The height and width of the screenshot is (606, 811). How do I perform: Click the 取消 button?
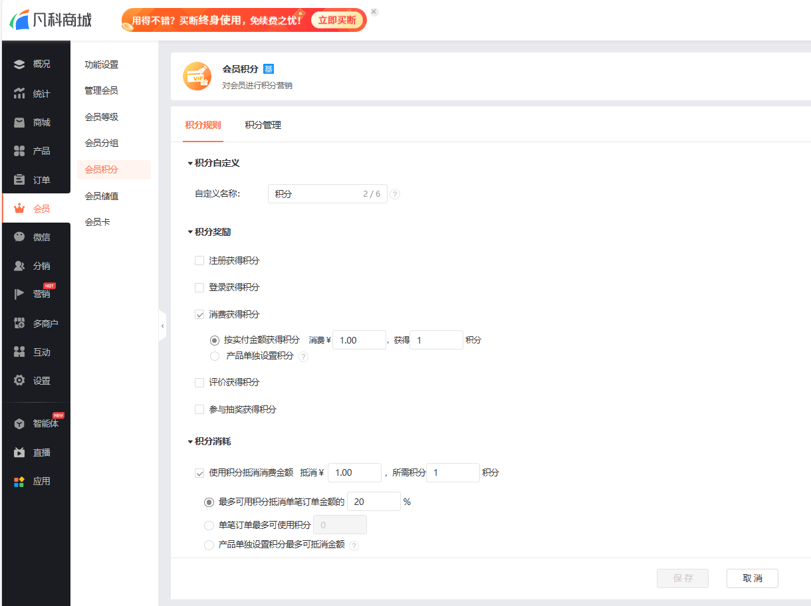752,578
